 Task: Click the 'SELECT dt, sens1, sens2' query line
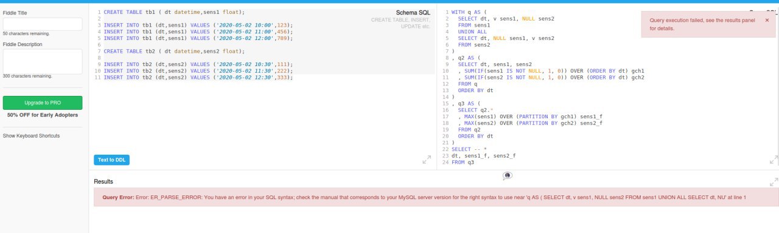coord(495,64)
